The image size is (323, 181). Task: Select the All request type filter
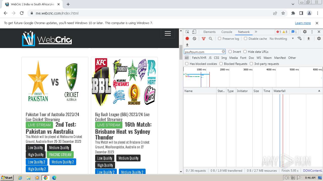(187, 58)
